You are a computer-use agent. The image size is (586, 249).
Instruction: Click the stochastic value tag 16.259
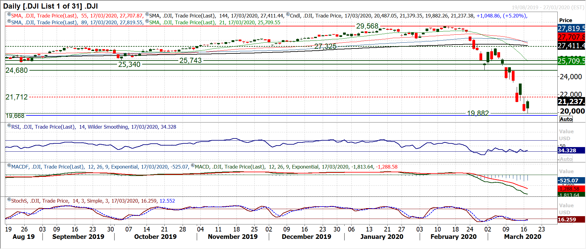(x=571, y=220)
